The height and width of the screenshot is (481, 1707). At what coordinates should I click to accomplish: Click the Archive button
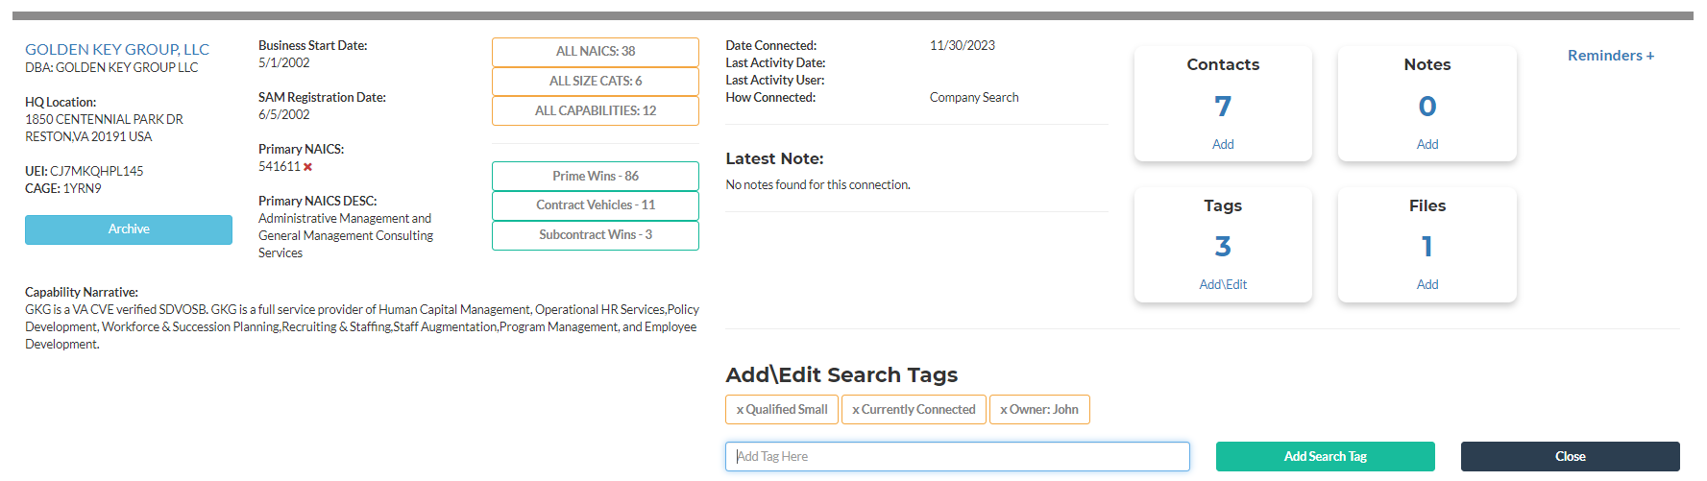pyautogui.click(x=129, y=229)
